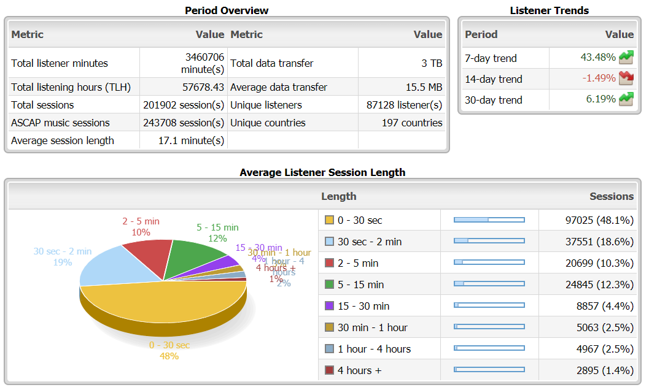Click the 97025 (48.1%) sessions value
This screenshot has width=649, height=390.
click(x=599, y=220)
